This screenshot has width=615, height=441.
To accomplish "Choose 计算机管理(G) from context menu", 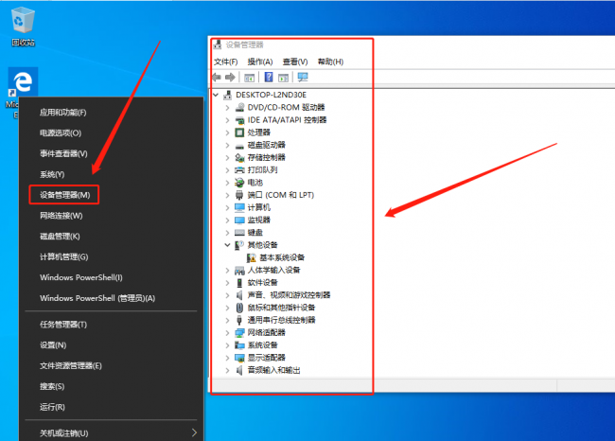I will click(x=63, y=257).
